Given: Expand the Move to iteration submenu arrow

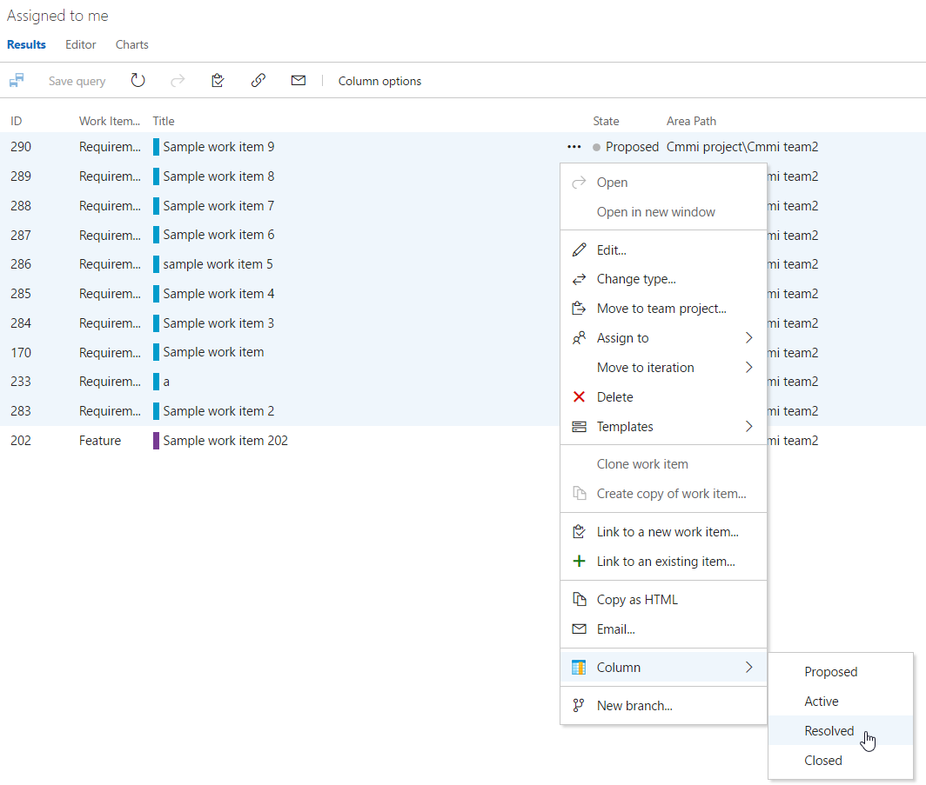Looking at the screenshot, I should 748,368.
